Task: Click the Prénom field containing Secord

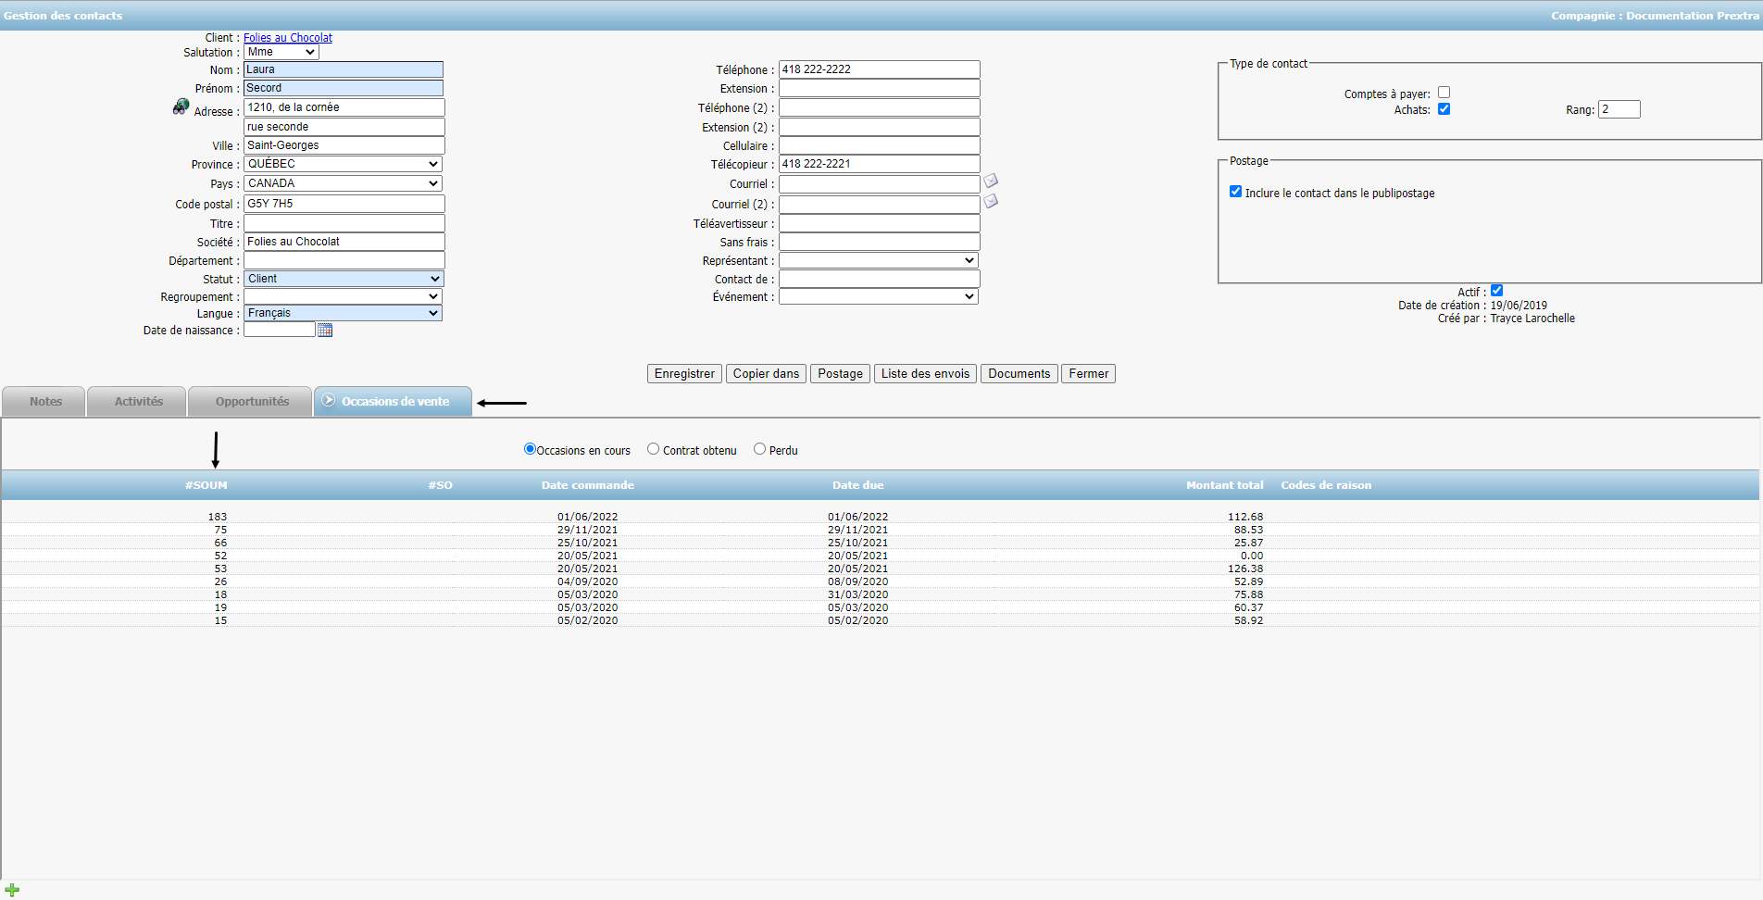Action: click(x=344, y=88)
